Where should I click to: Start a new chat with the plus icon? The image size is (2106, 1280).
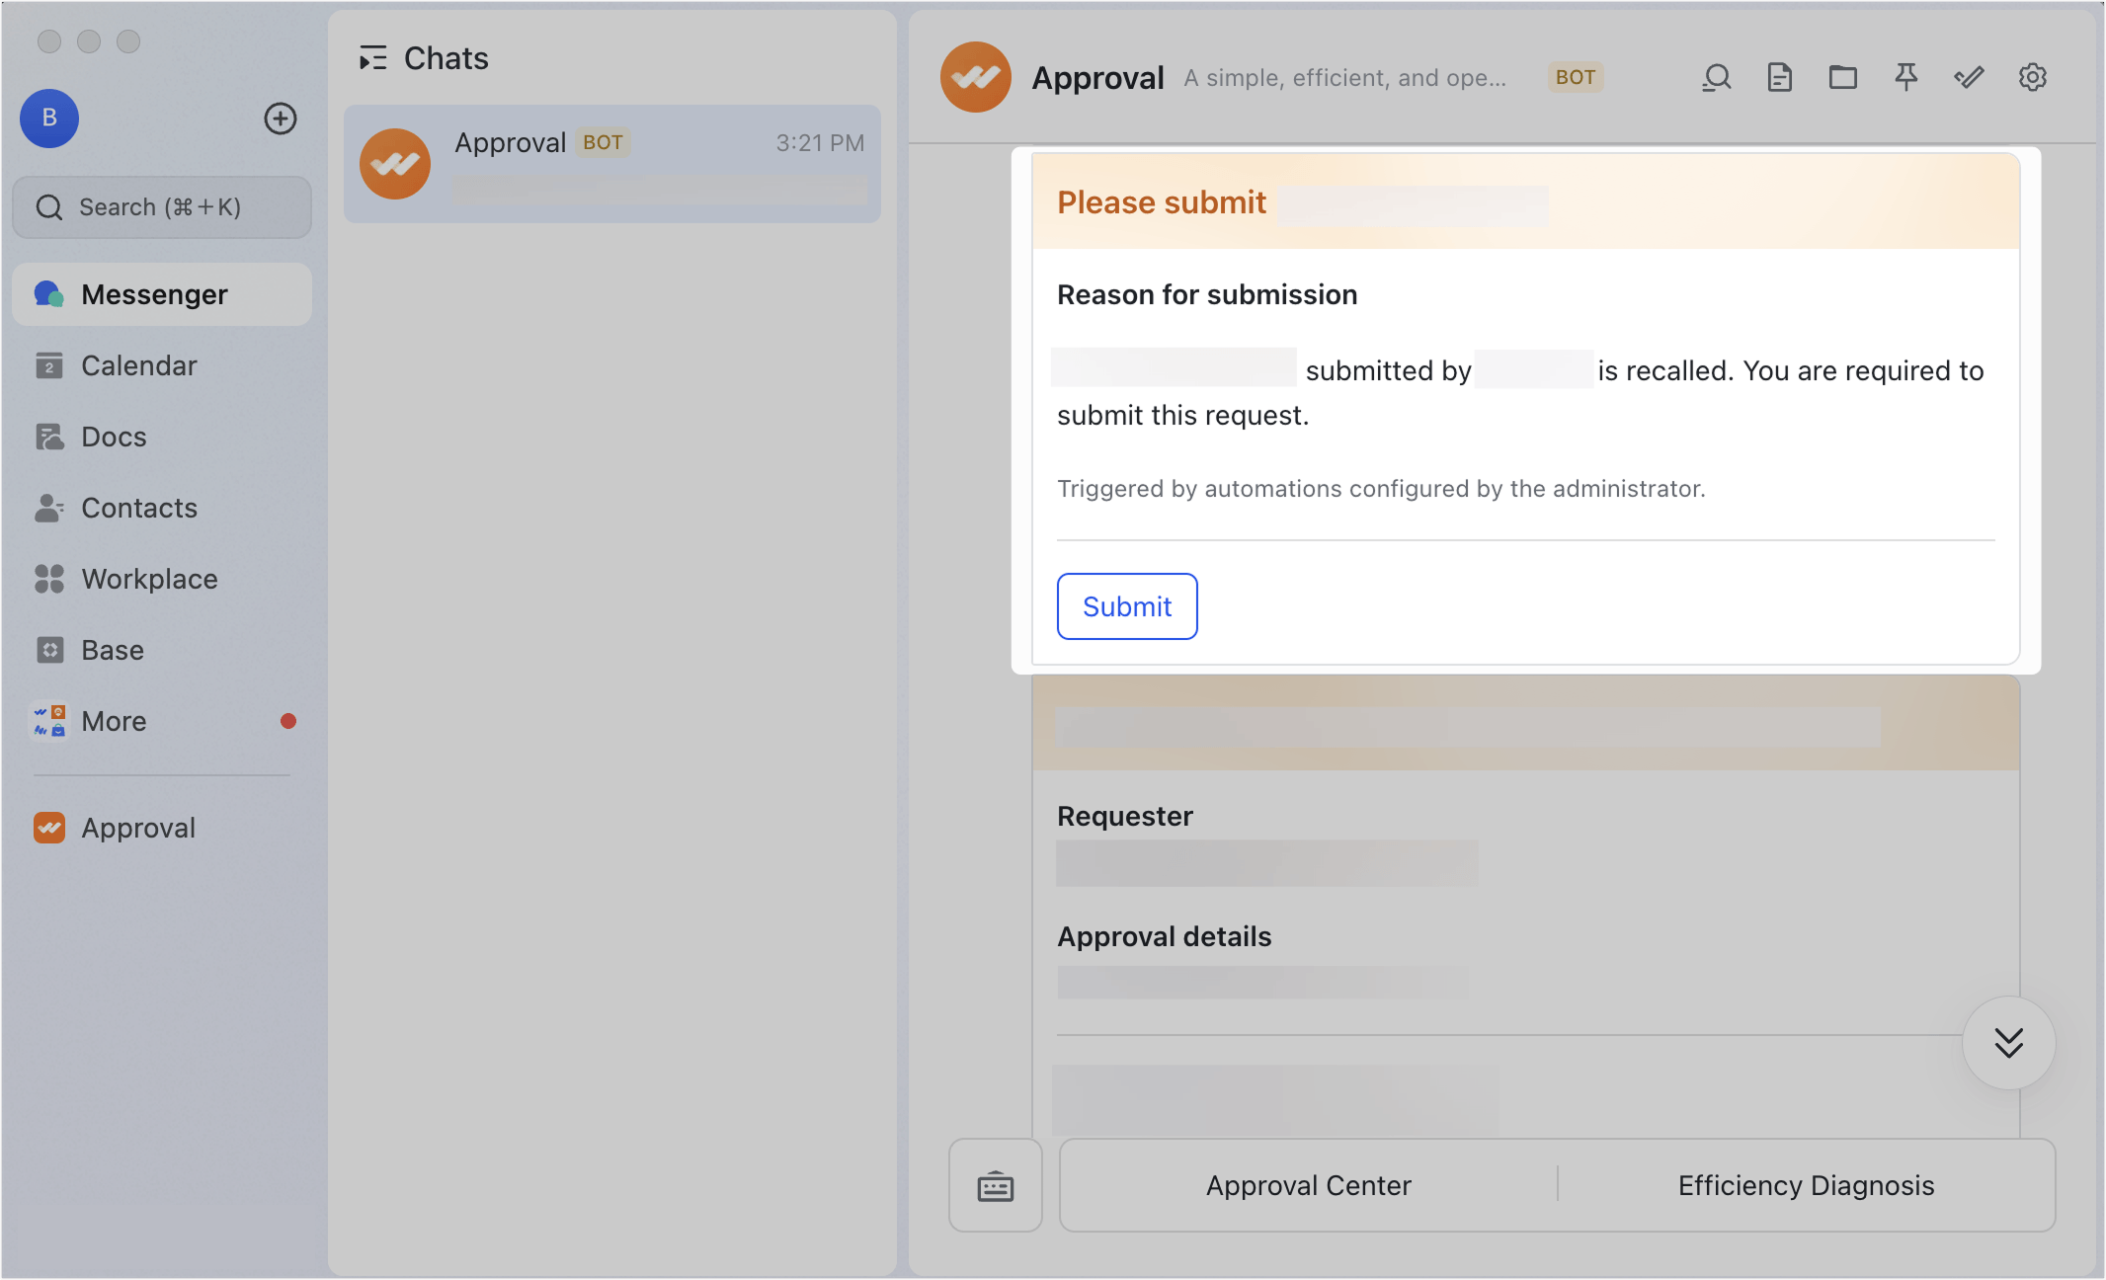pos(280,119)
